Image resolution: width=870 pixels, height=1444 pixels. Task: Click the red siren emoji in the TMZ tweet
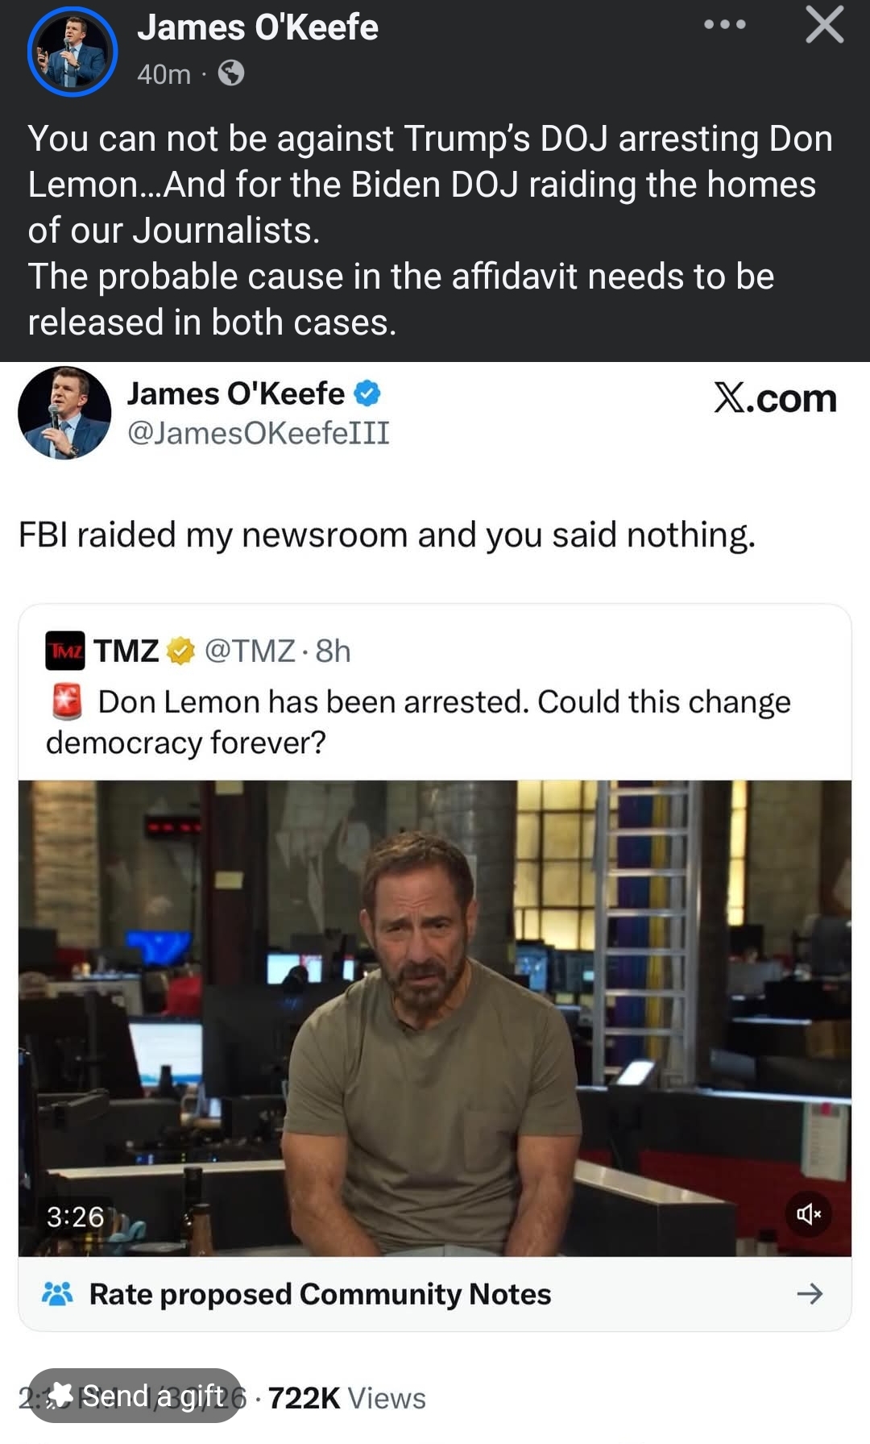pyautogui.click(x=67, y=701)
